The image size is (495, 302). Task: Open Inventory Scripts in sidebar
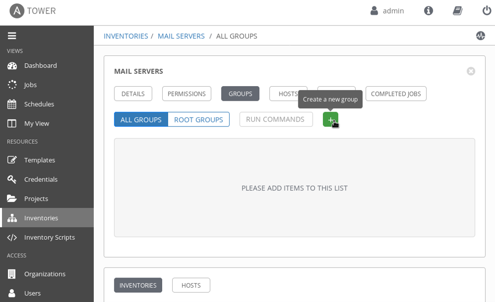[47, 237]
